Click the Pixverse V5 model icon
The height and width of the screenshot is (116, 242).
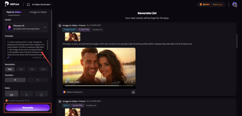coord(9,27)
